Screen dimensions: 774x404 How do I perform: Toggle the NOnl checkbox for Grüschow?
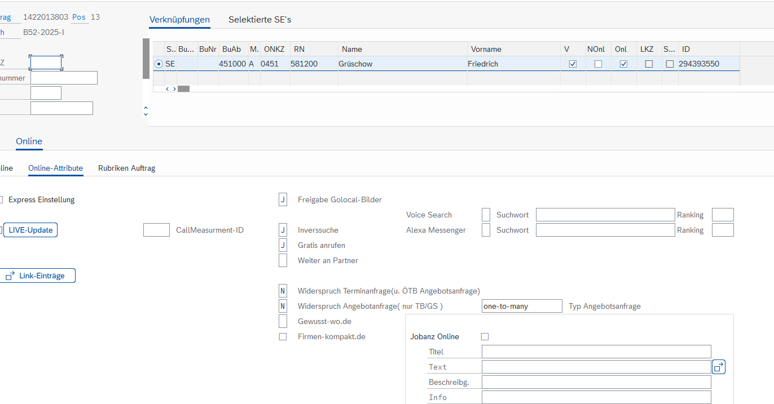tap(598, 64)
